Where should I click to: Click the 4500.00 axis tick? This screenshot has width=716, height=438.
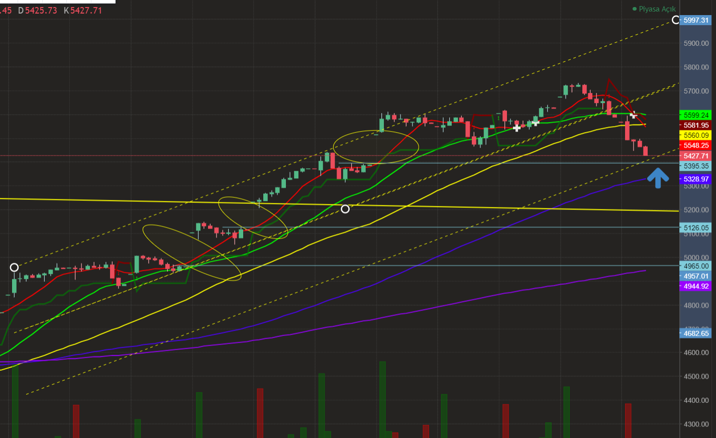pyautogui.click(x=696, y=376)
